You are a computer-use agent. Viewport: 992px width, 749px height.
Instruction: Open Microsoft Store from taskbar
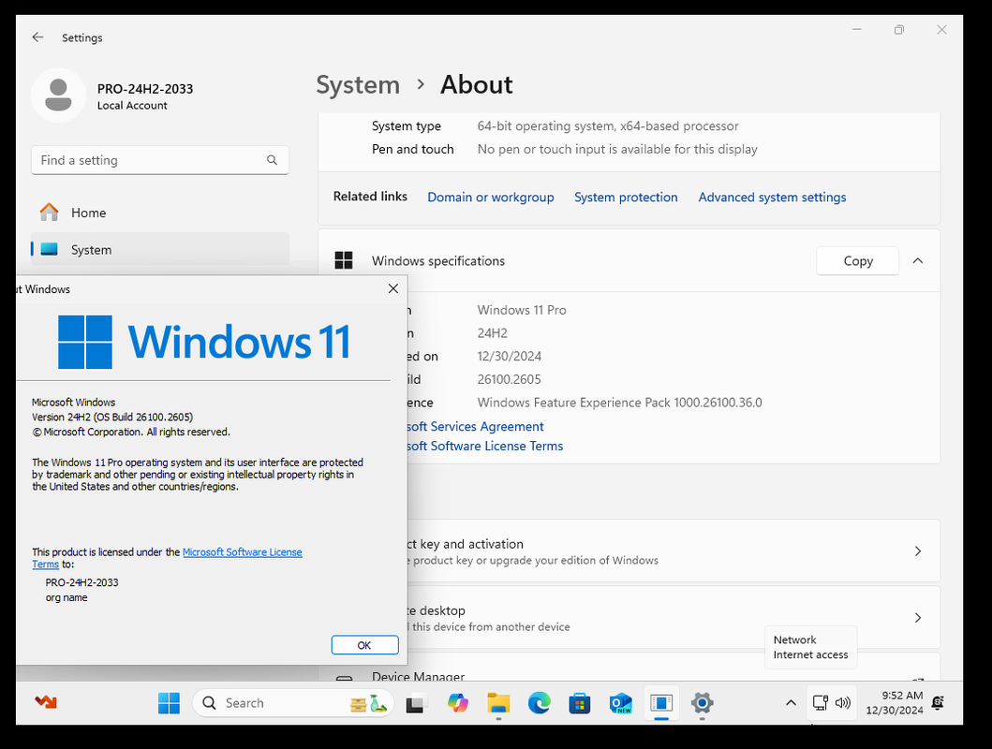click(x=580, y=703)
